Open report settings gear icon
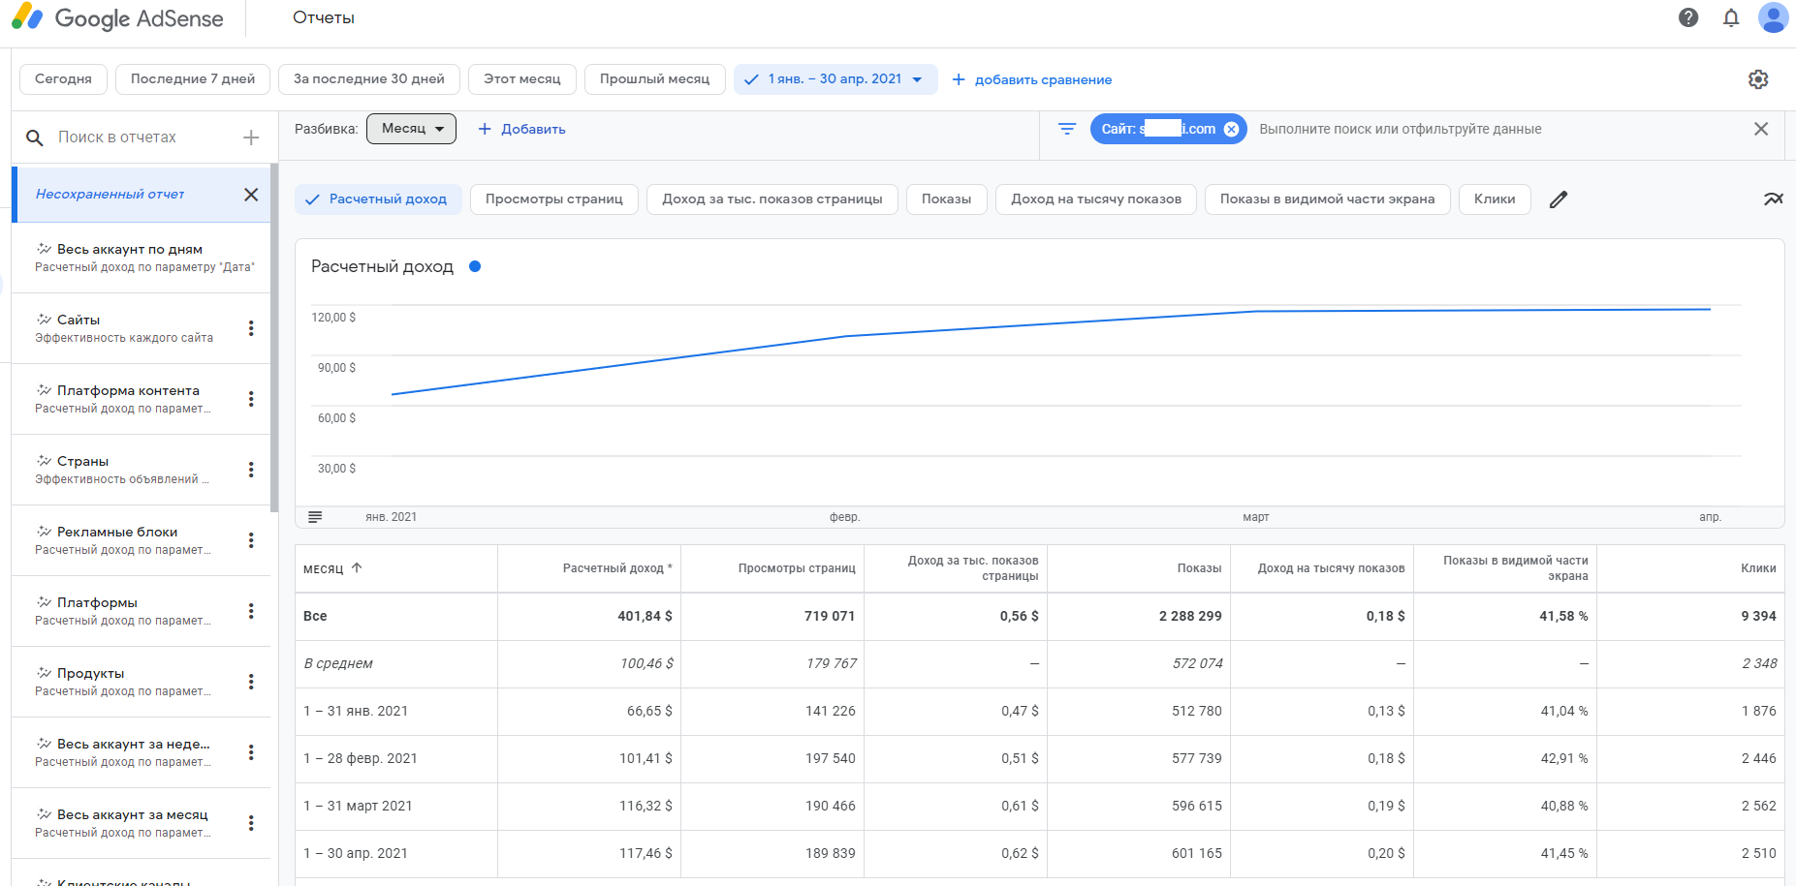Viewport: 1796px width, 886px height. pyautogui.click(x=1758, y=79)
